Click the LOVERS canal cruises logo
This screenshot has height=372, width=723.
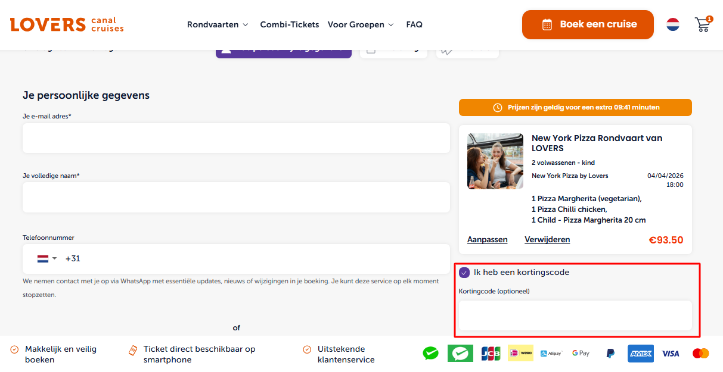[67, 24]
